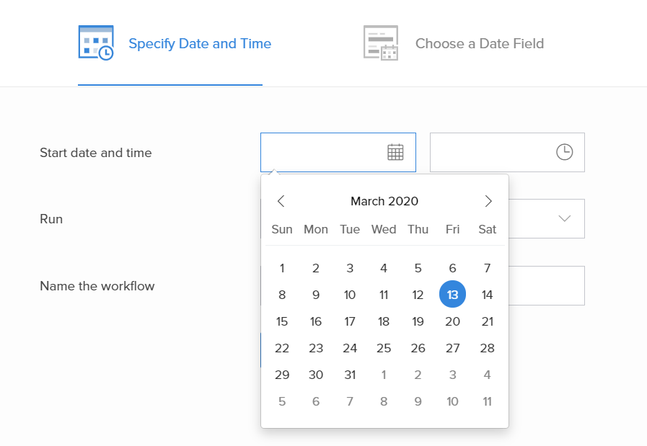The height and width of the screenshot is (446, 647).
Task: Select March 1 in the calendar
Action: (282, 268)
